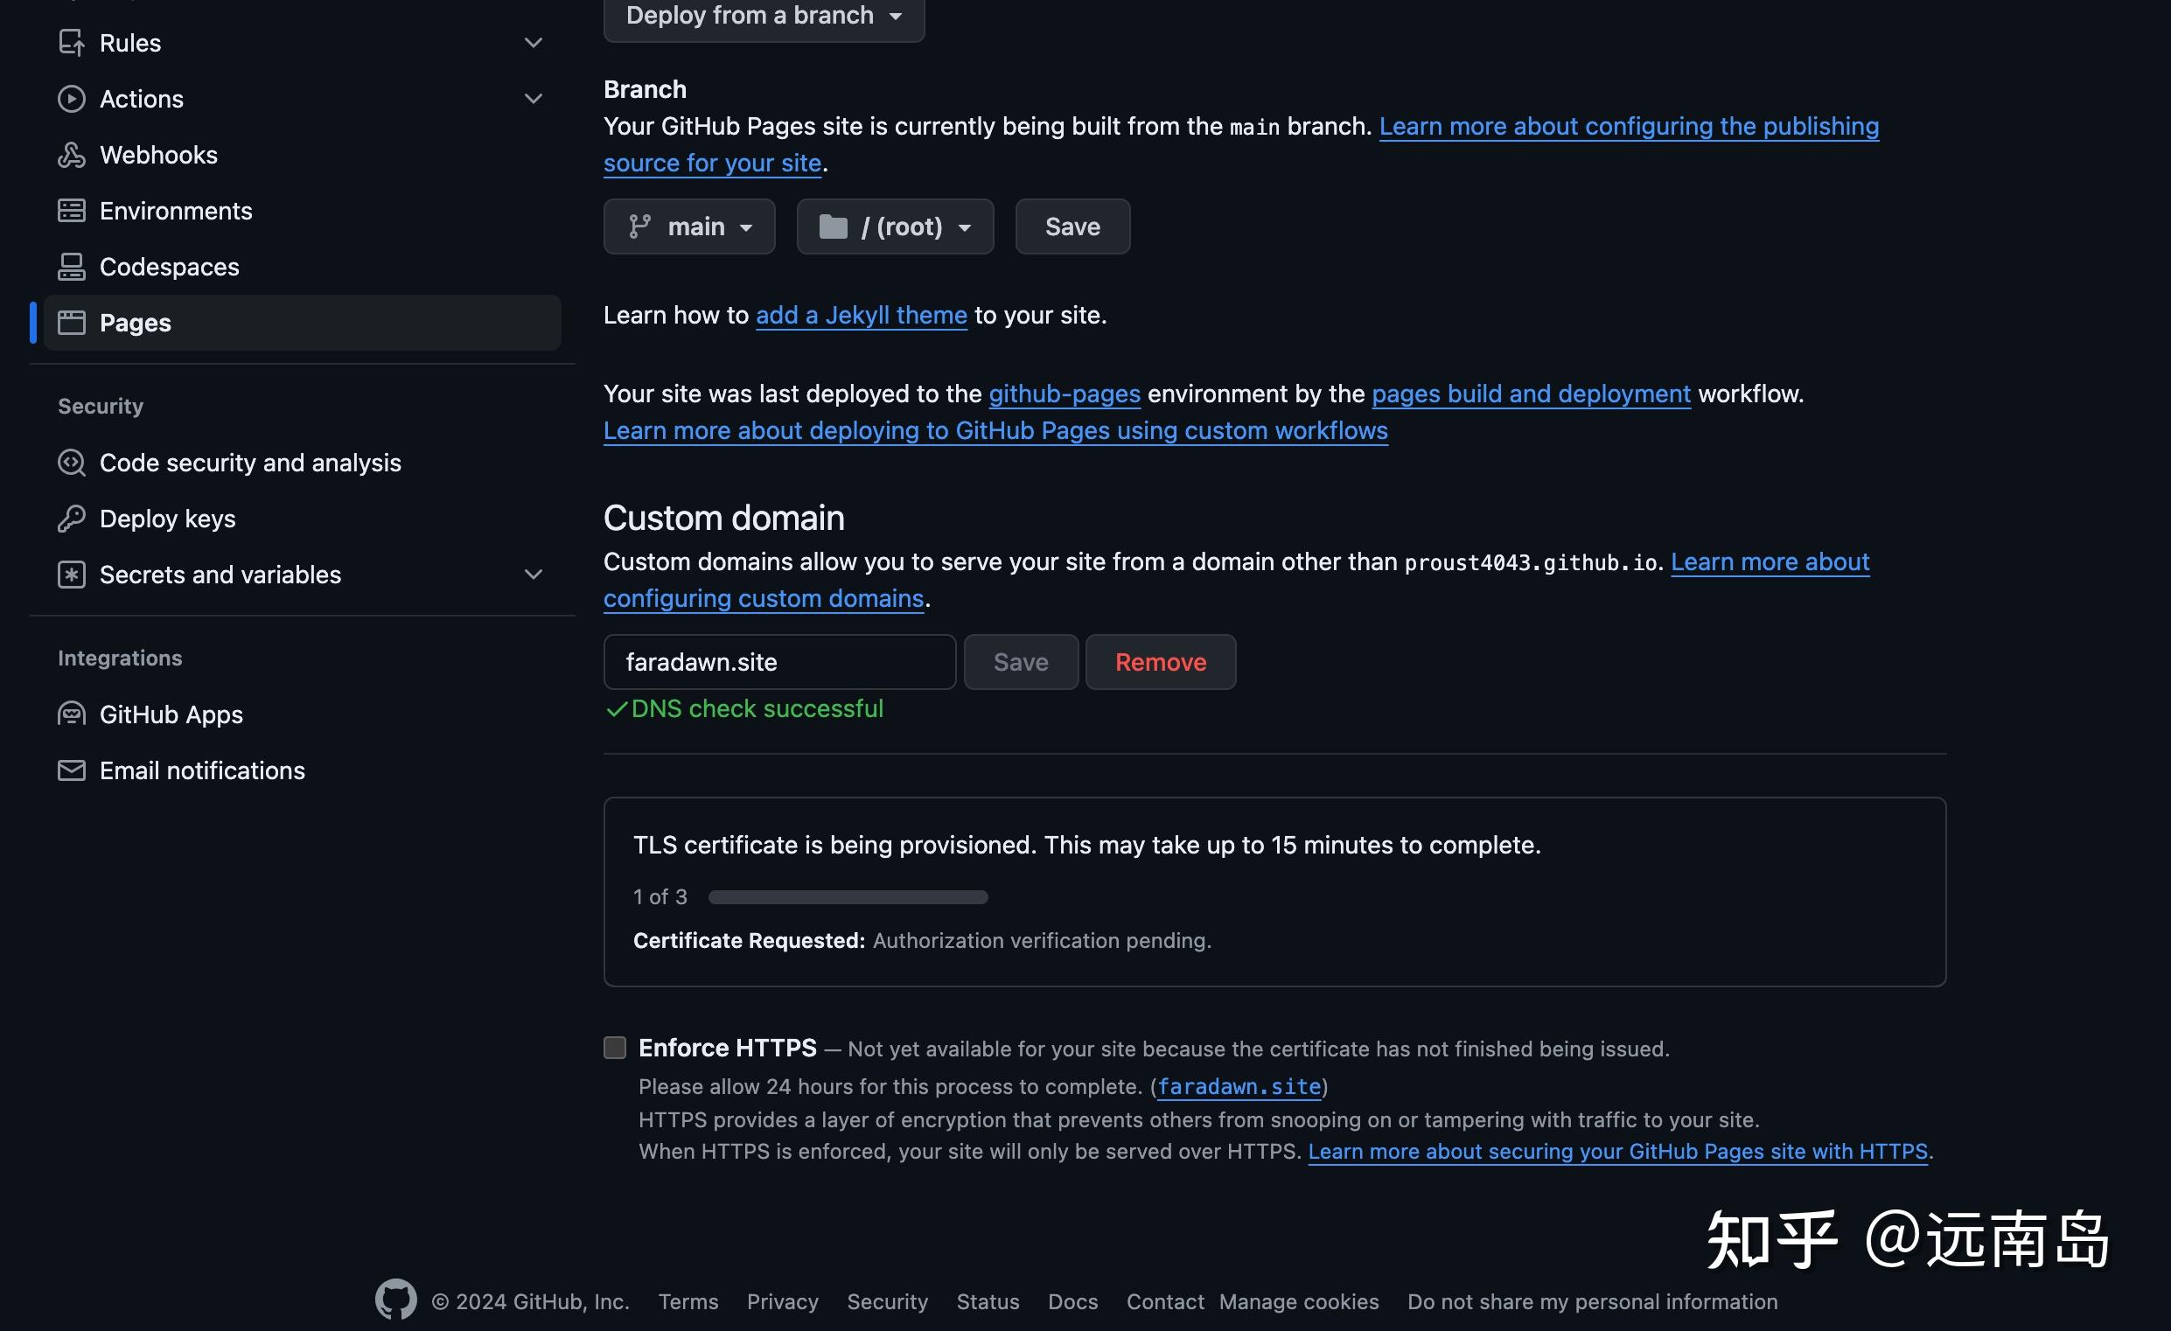This screenshot has width=2171, height=1331.
Task: Select the Codespaces icon
Action: pyautogui.click(x=71, y=266)
